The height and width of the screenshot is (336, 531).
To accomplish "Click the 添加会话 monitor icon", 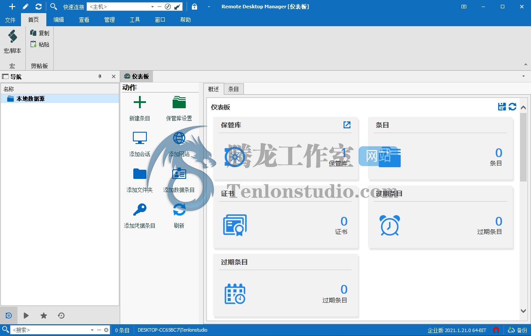I will (x=140, y=138).
